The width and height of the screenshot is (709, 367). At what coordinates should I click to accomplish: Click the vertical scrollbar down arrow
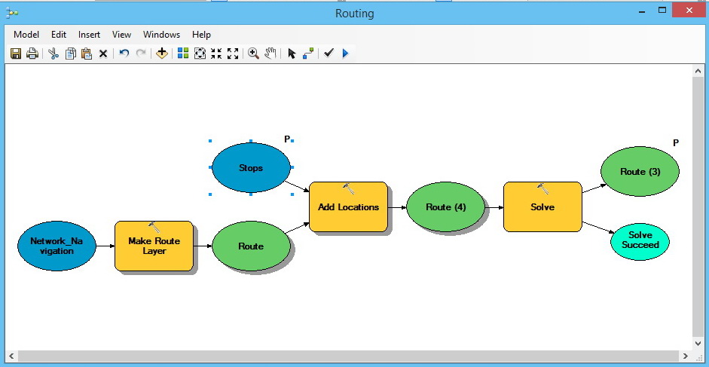(698, 344)
